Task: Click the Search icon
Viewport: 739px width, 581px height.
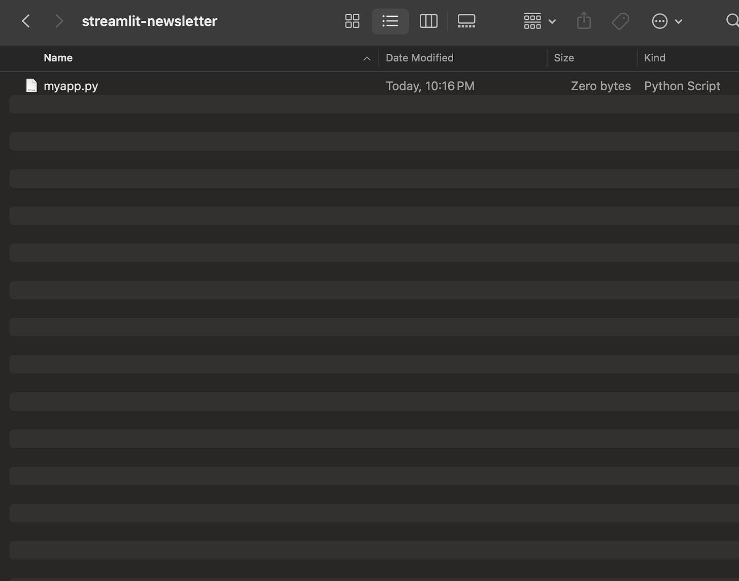Action: point(732,21)
